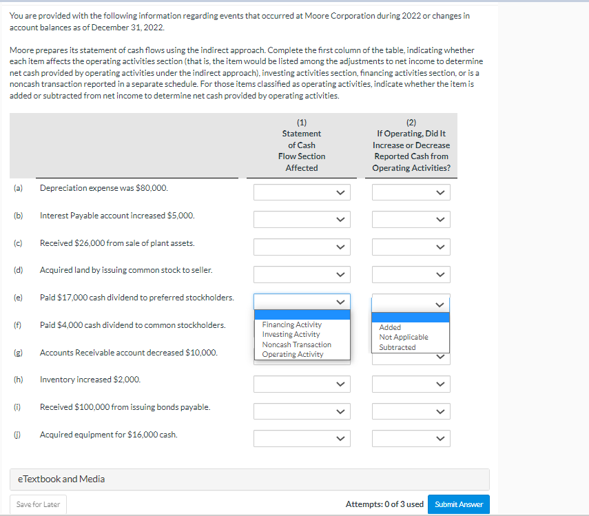The height and width of the screenshot is (516, 589).
Task: Collapse section dropdown for preferred dividend row
Action: tap(302, 302)
